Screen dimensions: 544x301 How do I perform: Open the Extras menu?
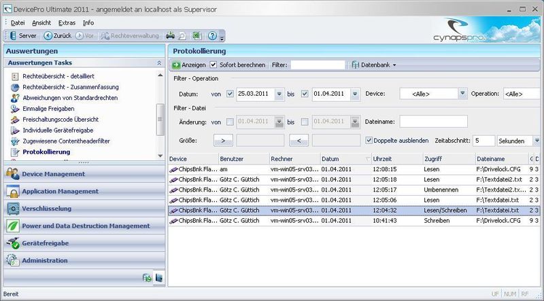(x=67, y=23)
